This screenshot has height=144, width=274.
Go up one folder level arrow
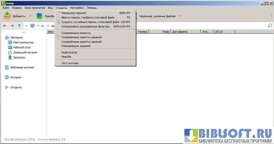[x=19, y=26]
